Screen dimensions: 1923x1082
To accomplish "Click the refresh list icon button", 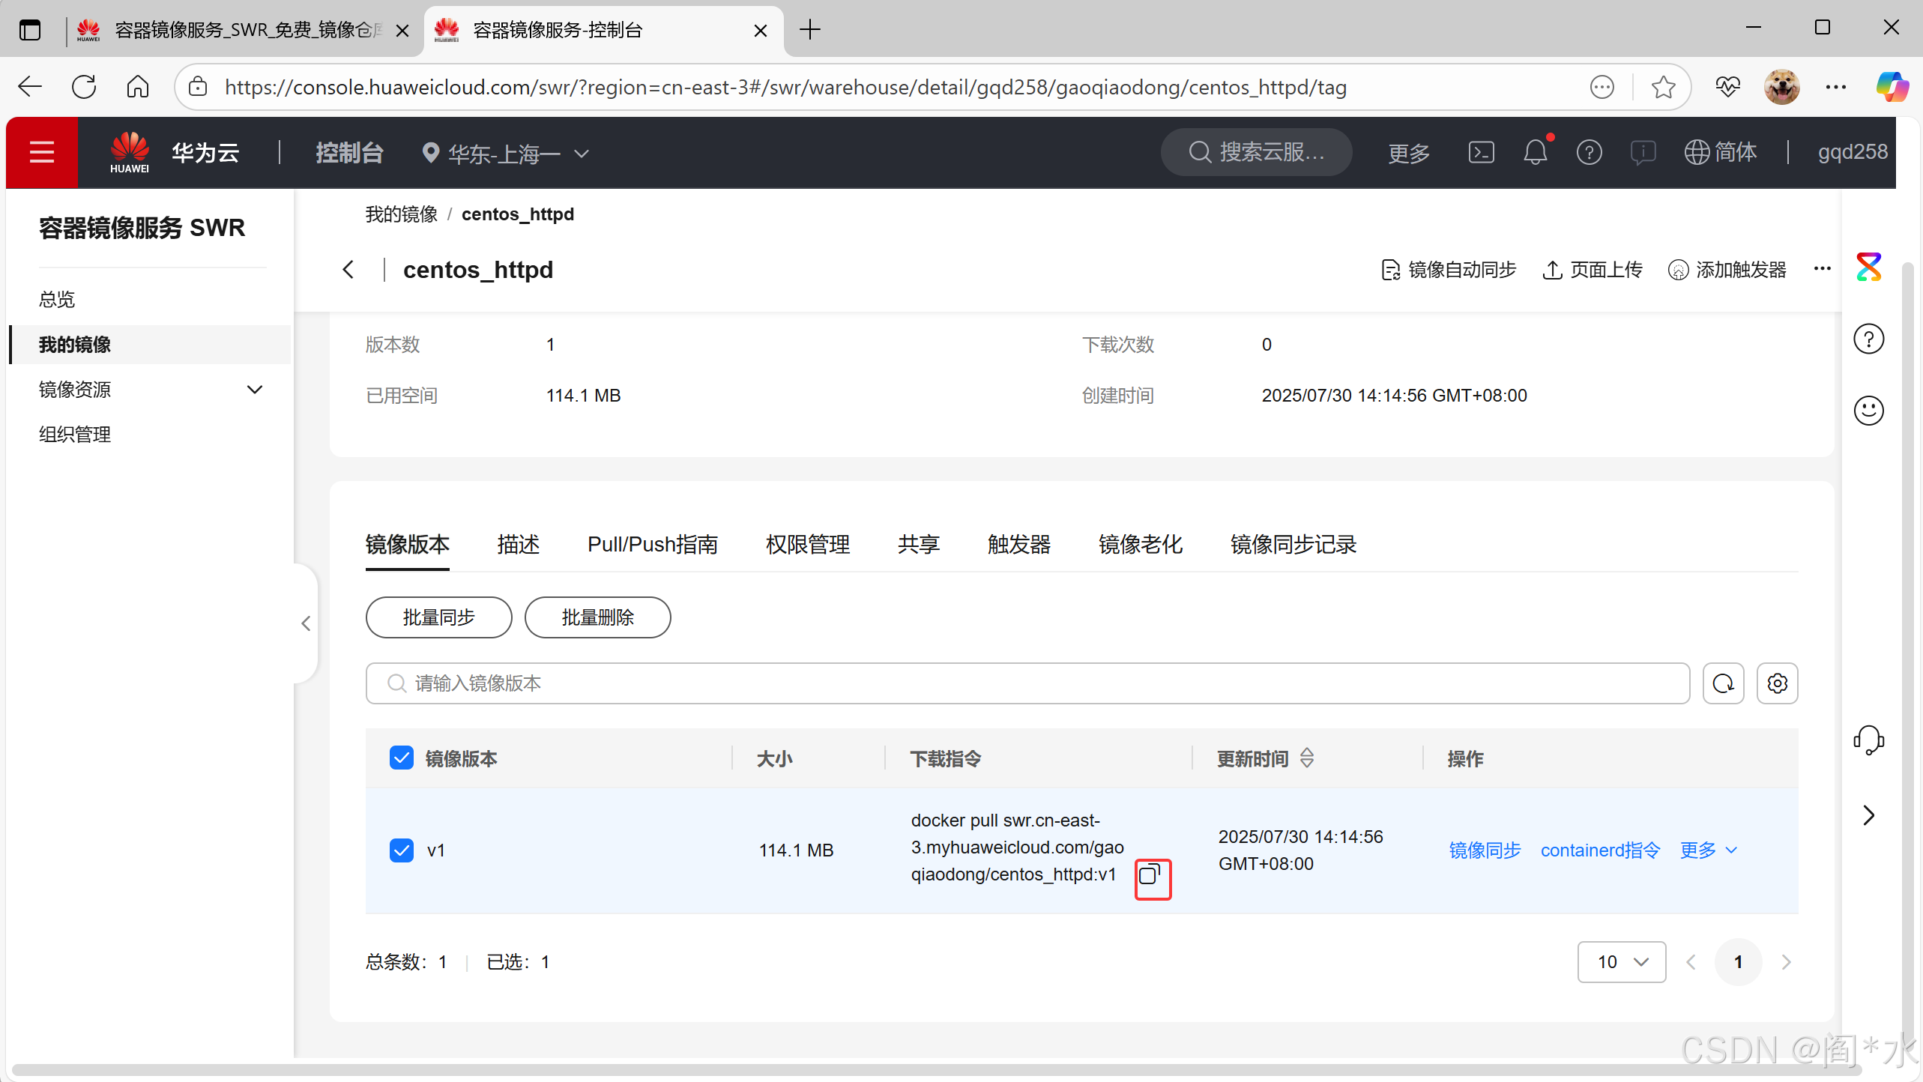I will pos(1723,683).
